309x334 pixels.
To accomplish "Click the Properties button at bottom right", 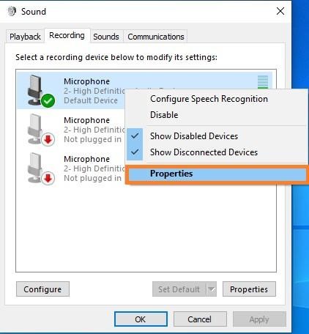I will point(249,289).
